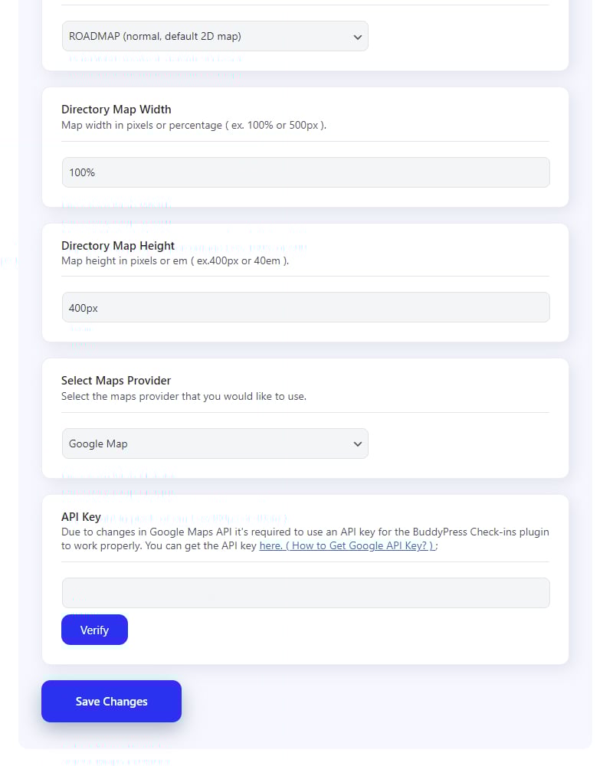
Task: Click the API Key section heading
Action: (81, 517)
